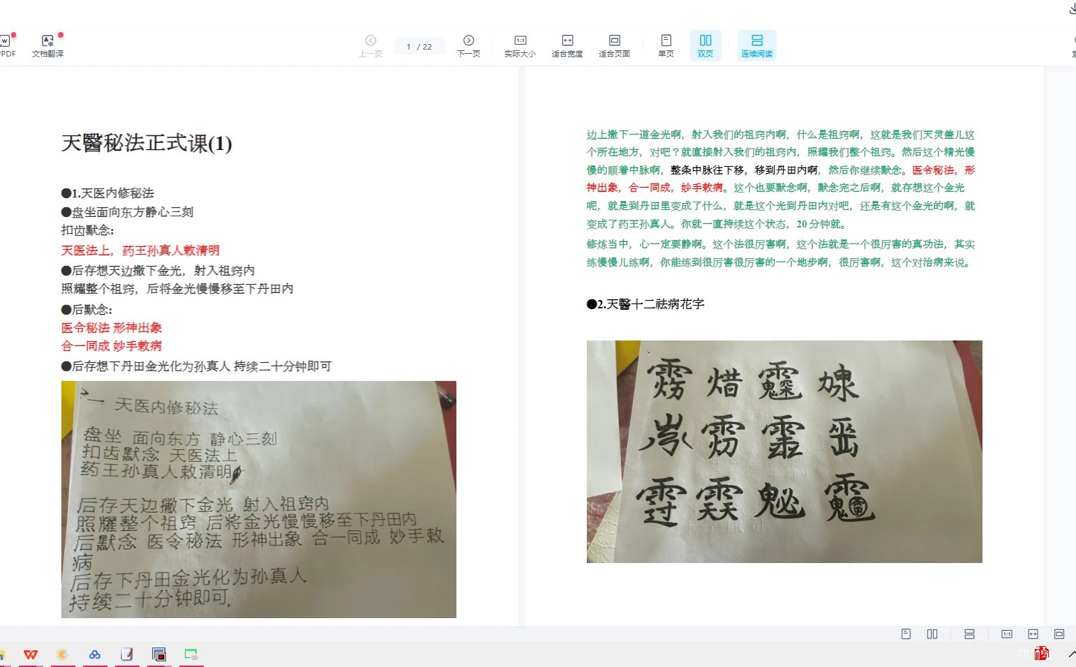This screenshot has height=667, width=1076.
Task: Go to 下一页 next page
Action: coord(468,45)
